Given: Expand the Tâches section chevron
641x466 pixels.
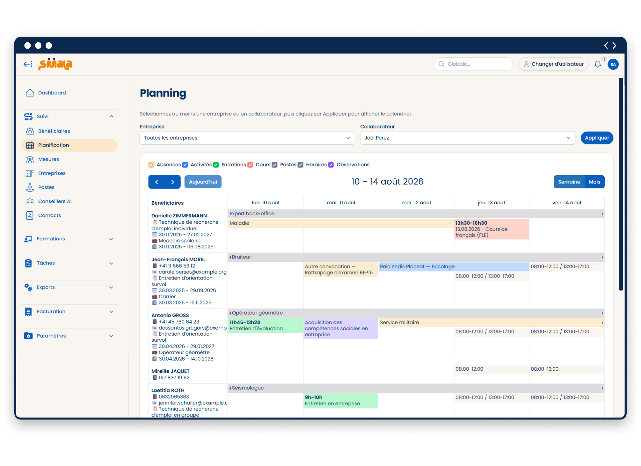Looking at the screenshot, I should tap(111, 263).
